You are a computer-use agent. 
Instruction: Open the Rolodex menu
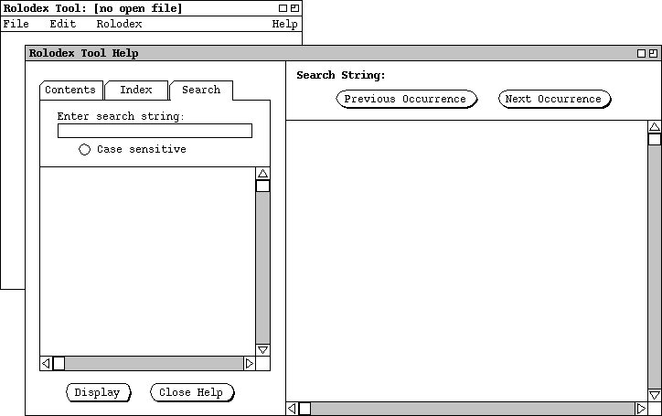coord(119,24)
